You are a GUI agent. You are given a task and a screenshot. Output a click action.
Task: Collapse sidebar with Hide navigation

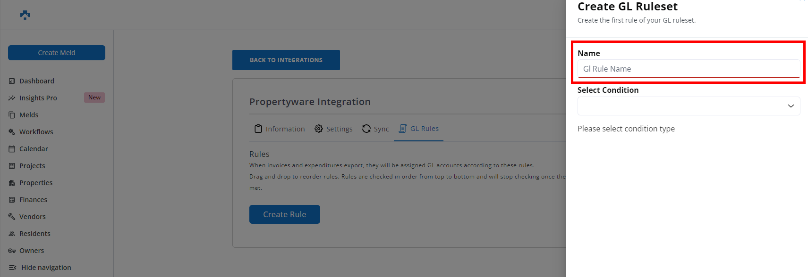click(x=46, y=268)
